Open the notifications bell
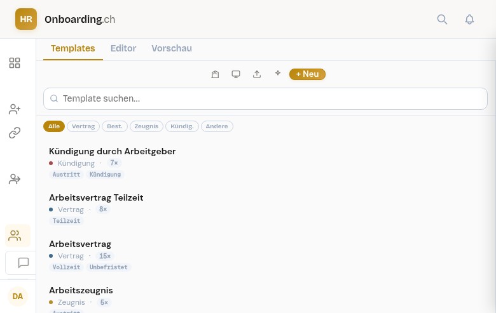Image resolution: width=496 pixels, height=313 pixels. (469, 19)
